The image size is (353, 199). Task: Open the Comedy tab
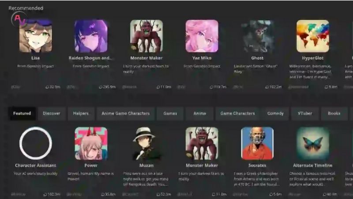pos(275,114)
